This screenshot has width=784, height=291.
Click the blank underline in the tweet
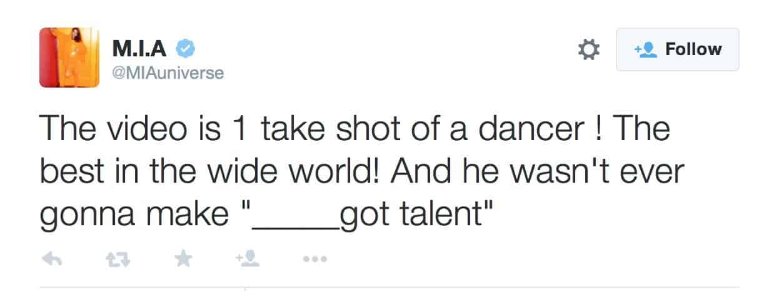(295, 215)
